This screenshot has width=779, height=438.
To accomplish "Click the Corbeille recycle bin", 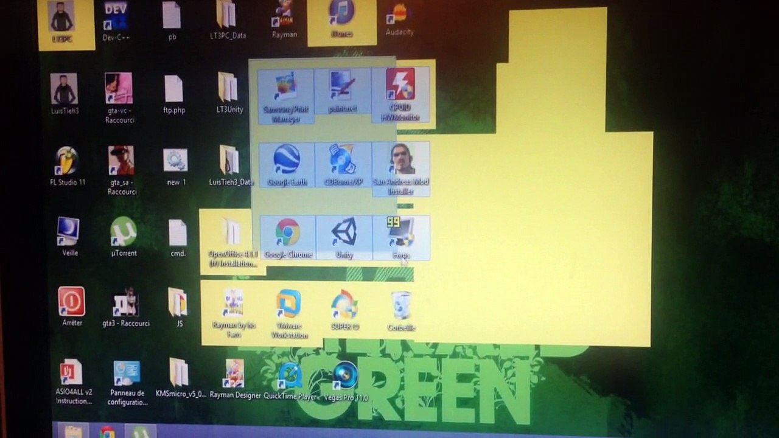I will coord(402,311).
